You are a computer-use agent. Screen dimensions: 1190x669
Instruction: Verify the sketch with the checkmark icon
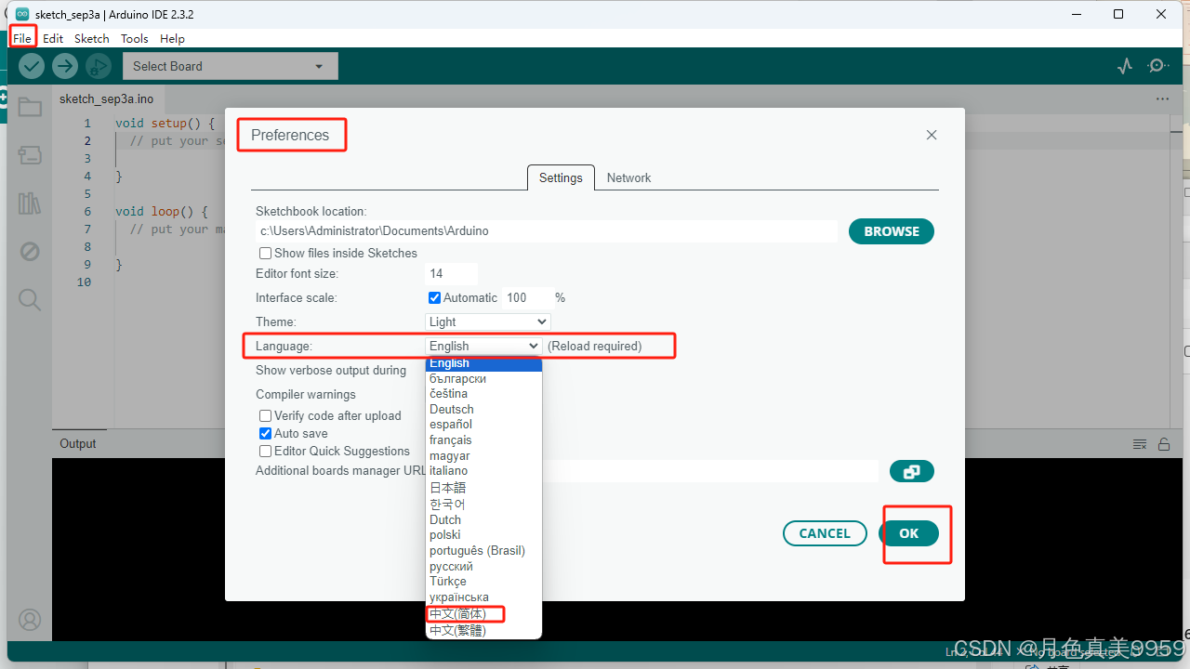(31, 66)
